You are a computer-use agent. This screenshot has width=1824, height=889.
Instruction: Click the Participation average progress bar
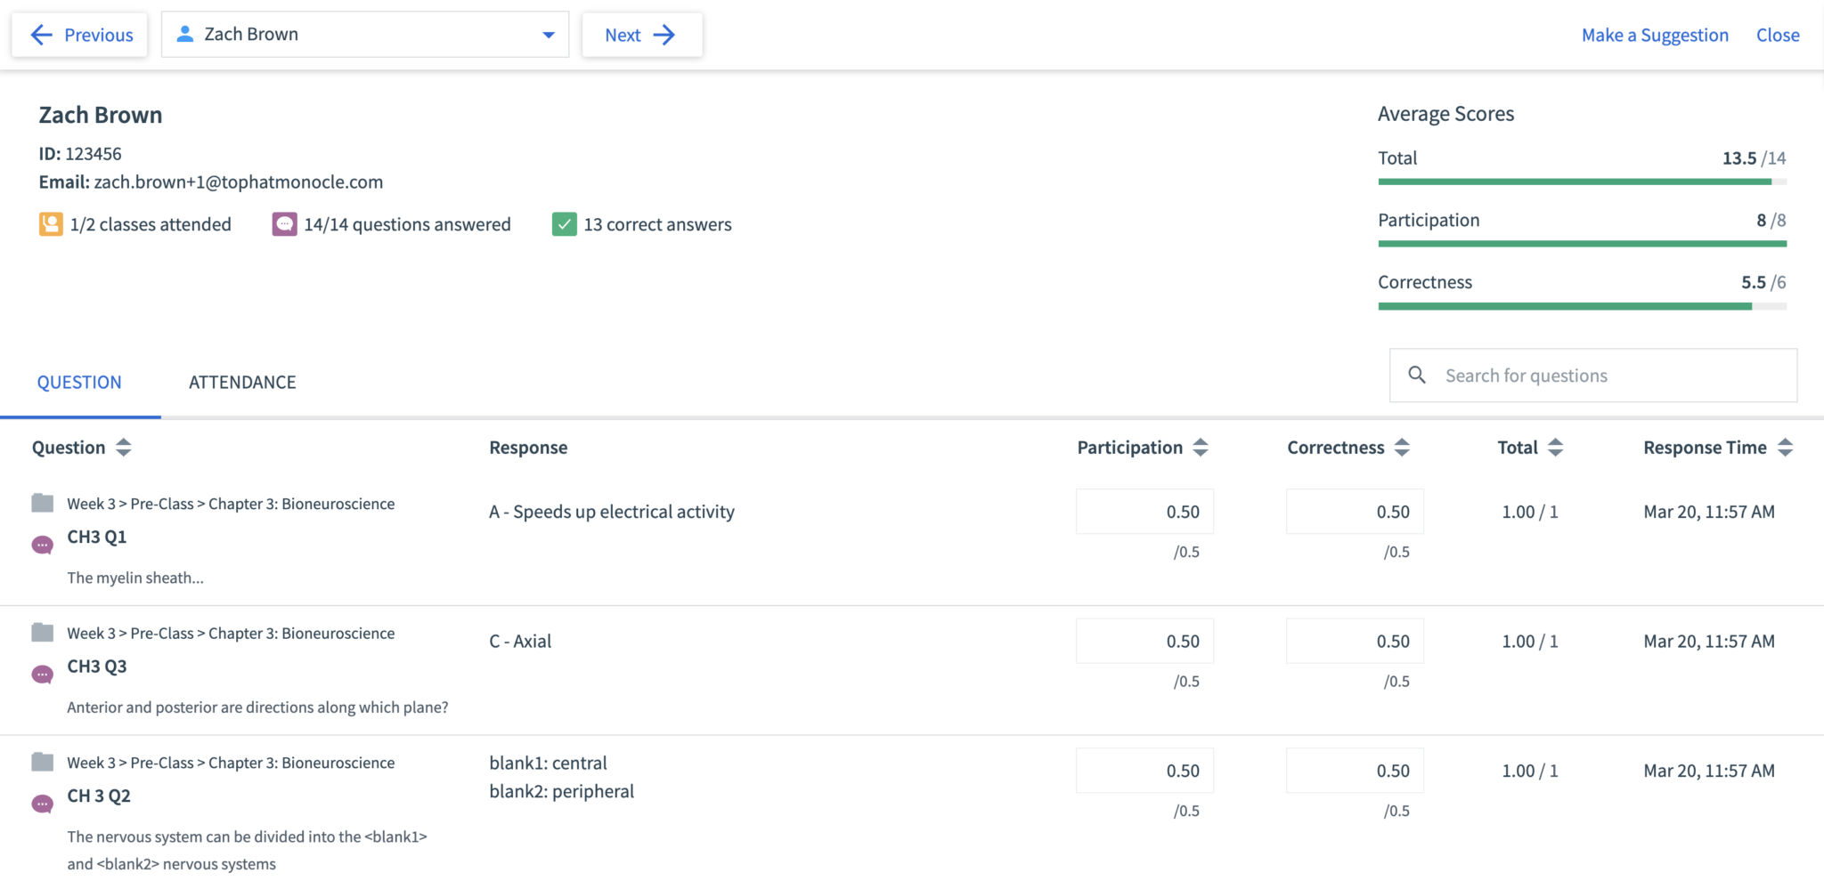[x=1582, y=244]
